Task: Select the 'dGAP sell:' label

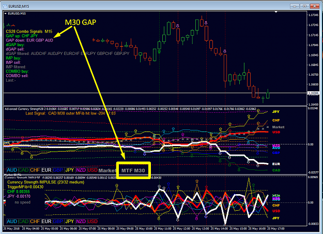Action: 15,49
